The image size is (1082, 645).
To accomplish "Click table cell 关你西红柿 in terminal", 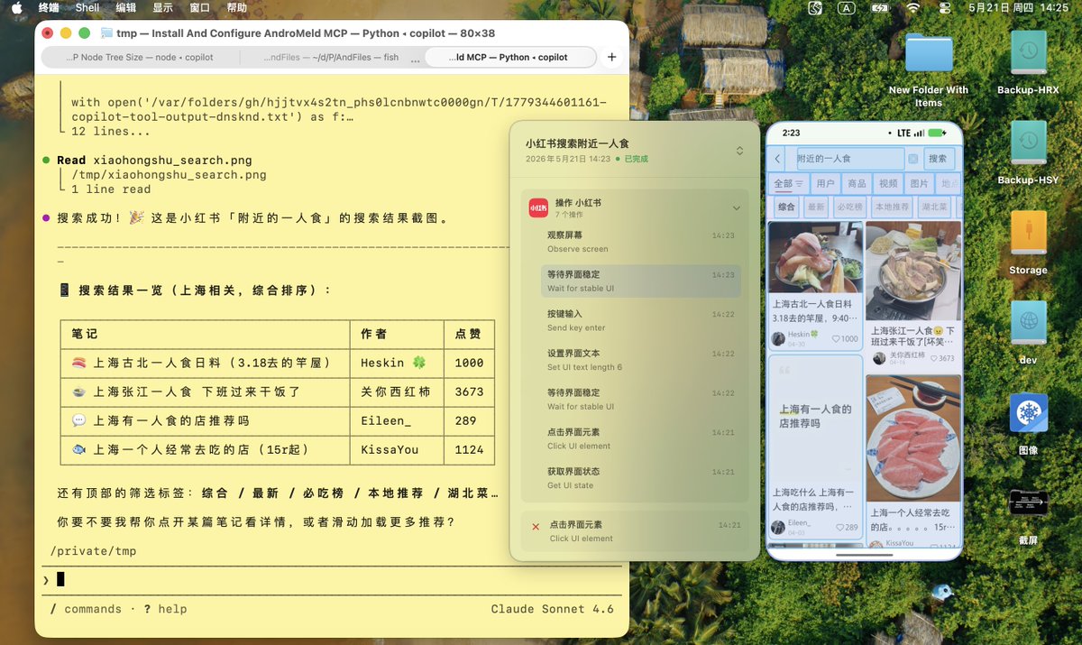I will click(396, 392).
